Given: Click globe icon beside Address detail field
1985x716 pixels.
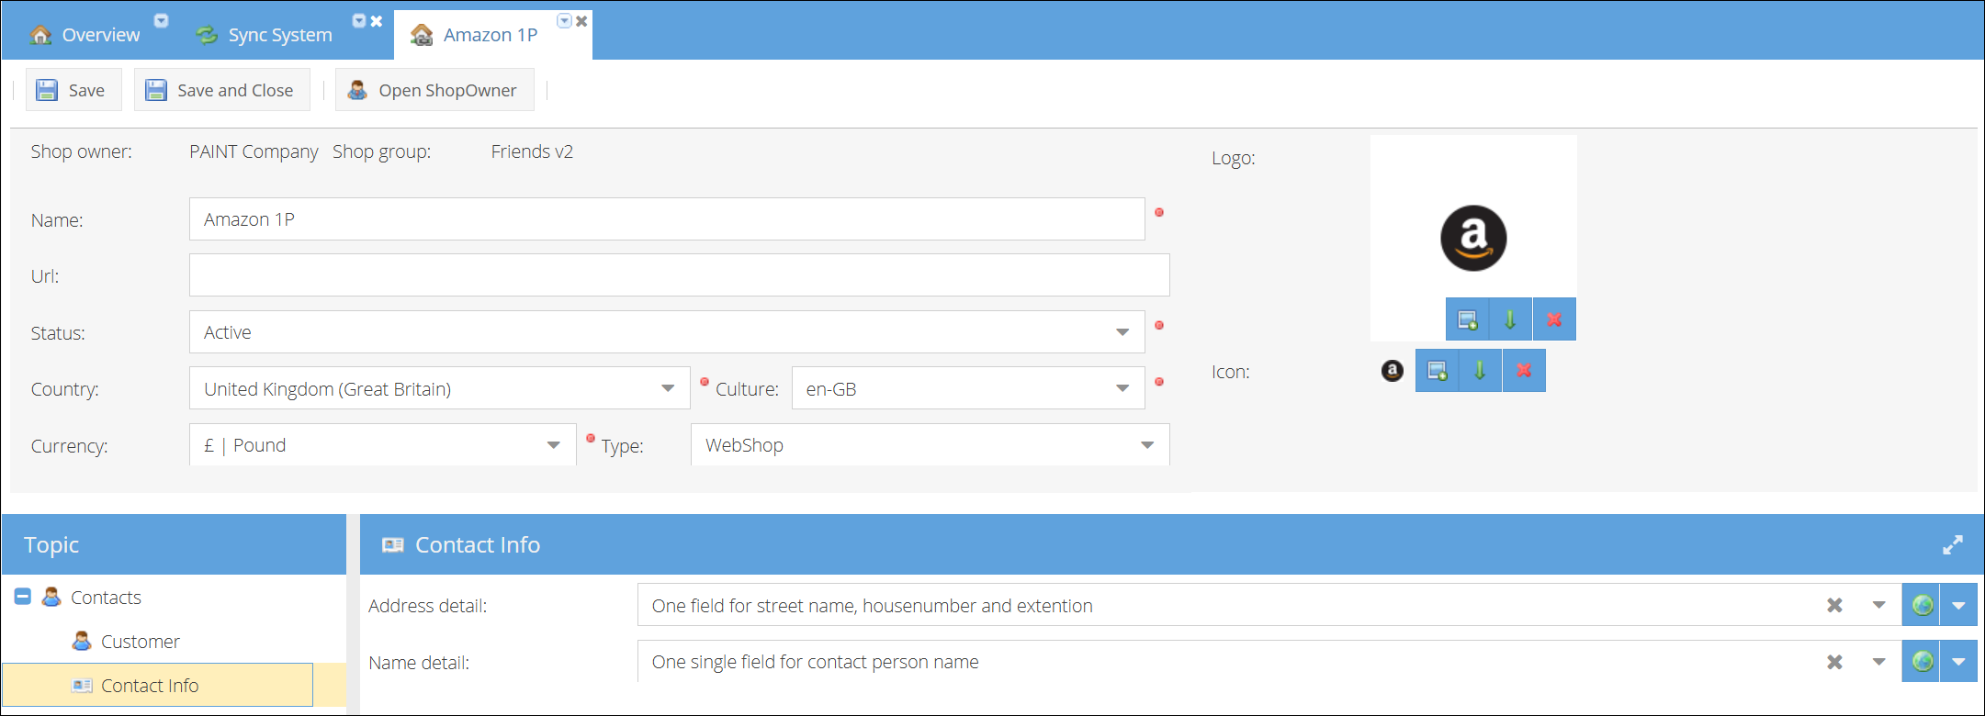Looking at the screenshot, I should 1922,606.
